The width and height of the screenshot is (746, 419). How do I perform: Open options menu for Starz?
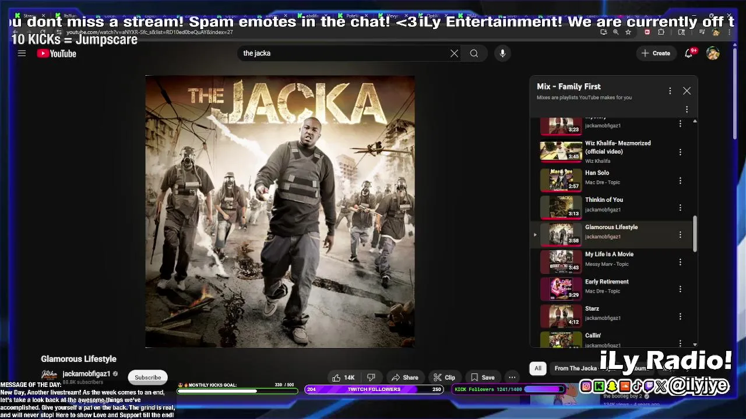680,317
